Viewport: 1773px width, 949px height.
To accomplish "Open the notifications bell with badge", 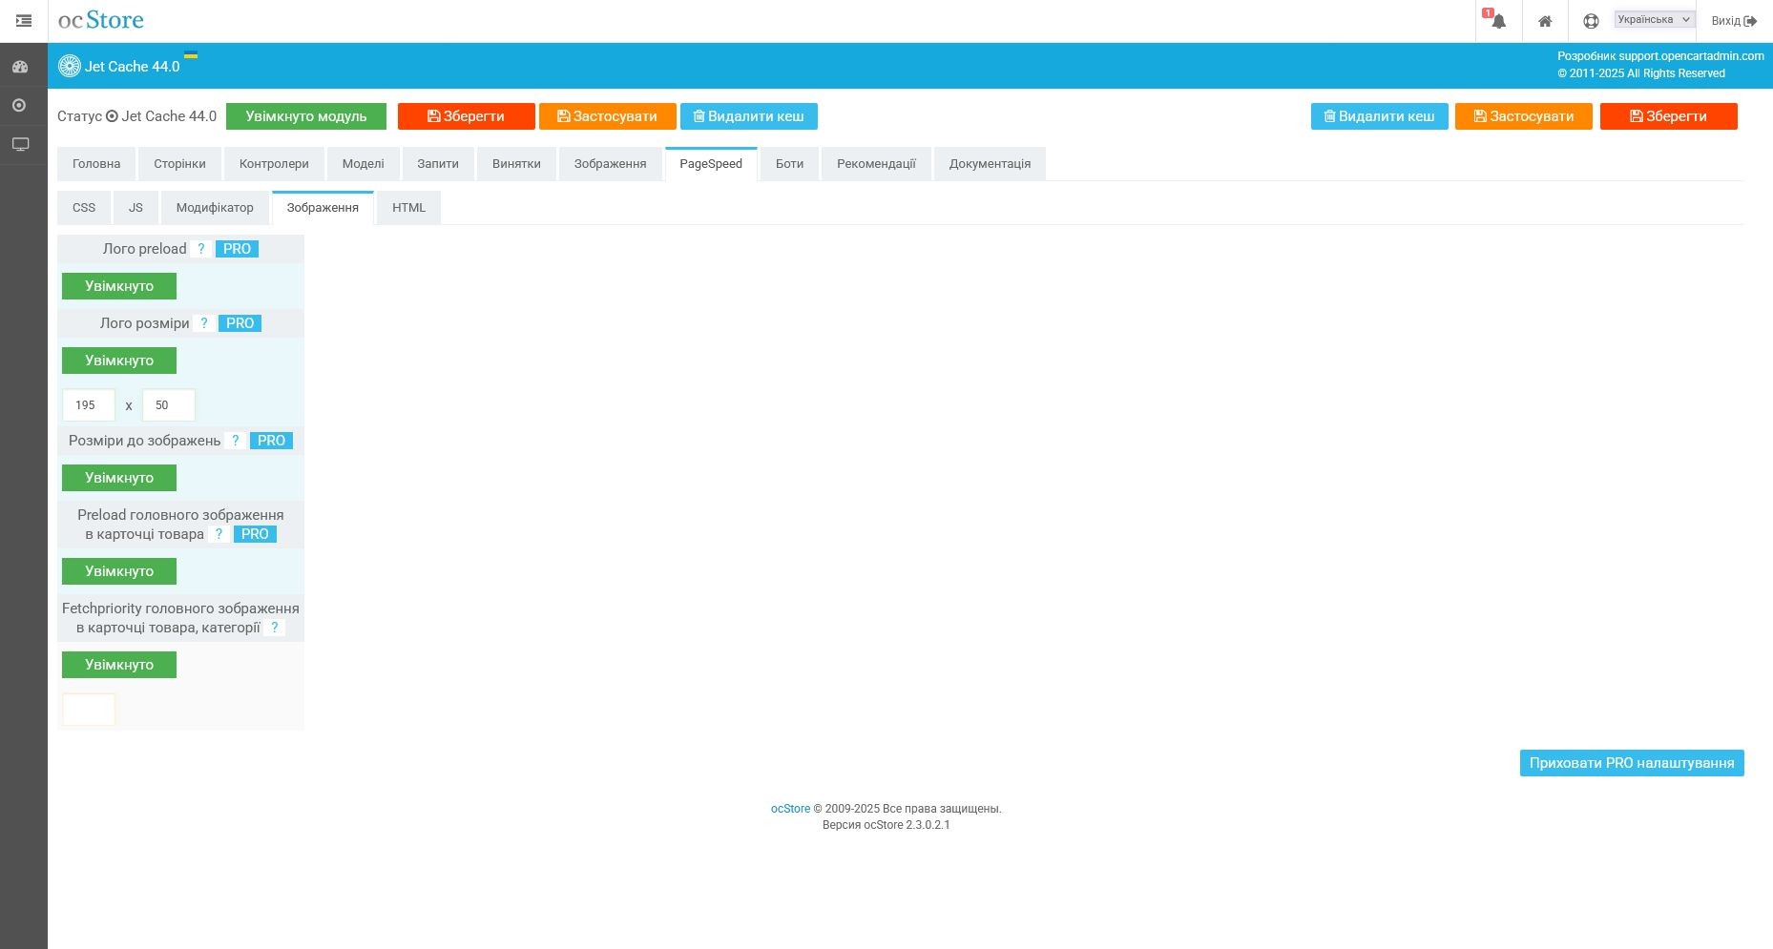I will [1496, 20].
